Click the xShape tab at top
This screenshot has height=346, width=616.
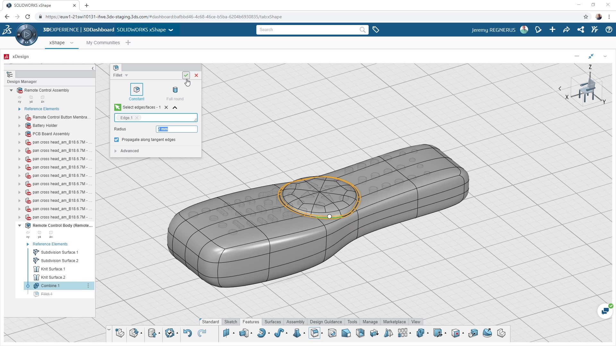click(x=57, y=43)
